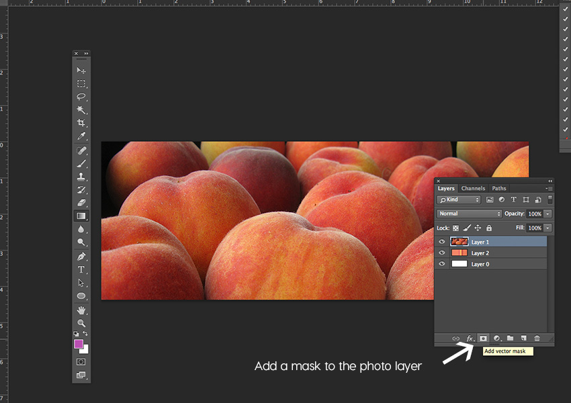Hide Layer 2 with its eye toggle

pyautogui.click(x=441, y=253)
